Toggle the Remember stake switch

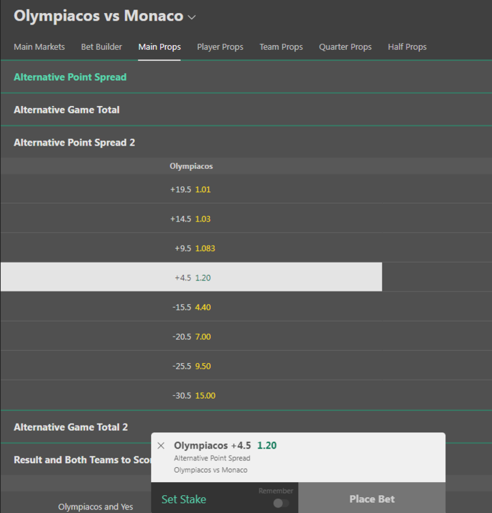(281, 503)
